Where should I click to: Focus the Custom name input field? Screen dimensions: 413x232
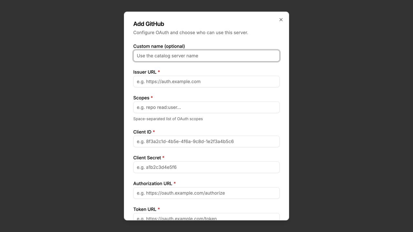pyautogui.click(x=206, y=56)
